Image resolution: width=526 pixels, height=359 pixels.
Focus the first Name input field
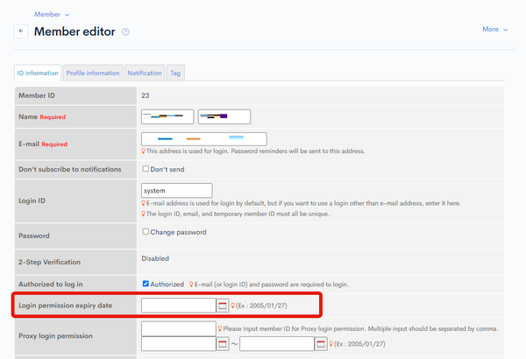tap(167, 116)
